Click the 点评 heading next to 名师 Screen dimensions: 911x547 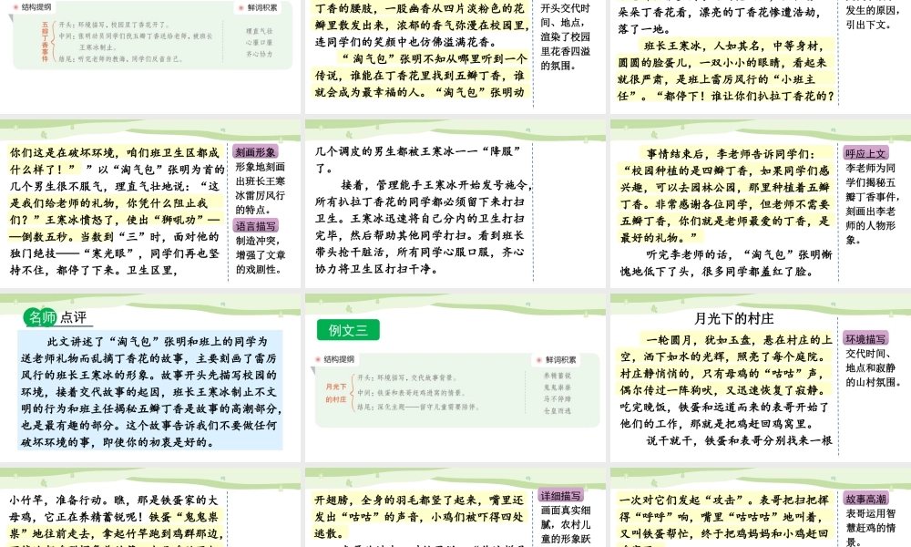pyautogui.click(x=73, y=317)
